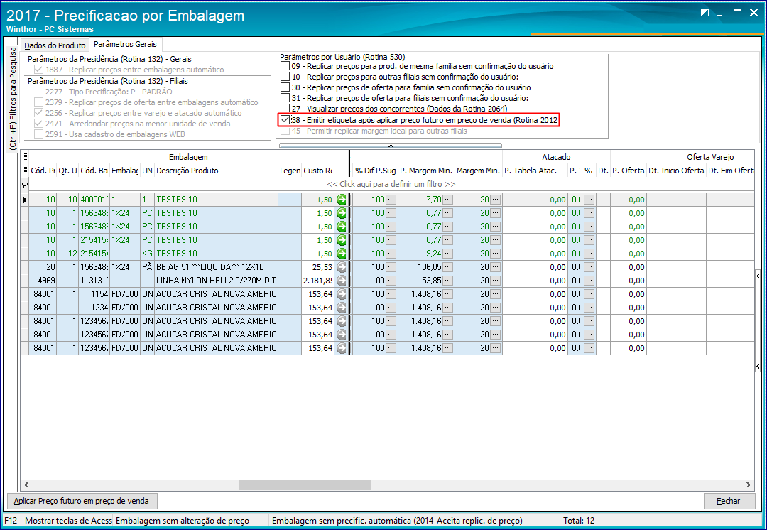Toggle parameter 2471 arredondar preços
The width and height of the screenshot is (767, 530).
tap(38, 124)
